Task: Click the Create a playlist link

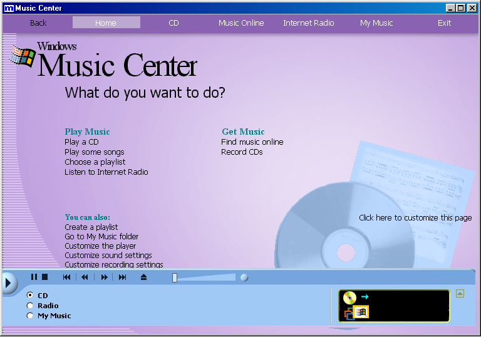Action: (x=91, y=227)
